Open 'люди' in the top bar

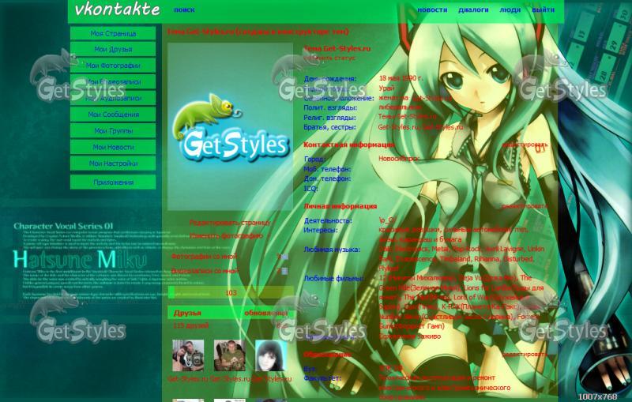point(510,9)
